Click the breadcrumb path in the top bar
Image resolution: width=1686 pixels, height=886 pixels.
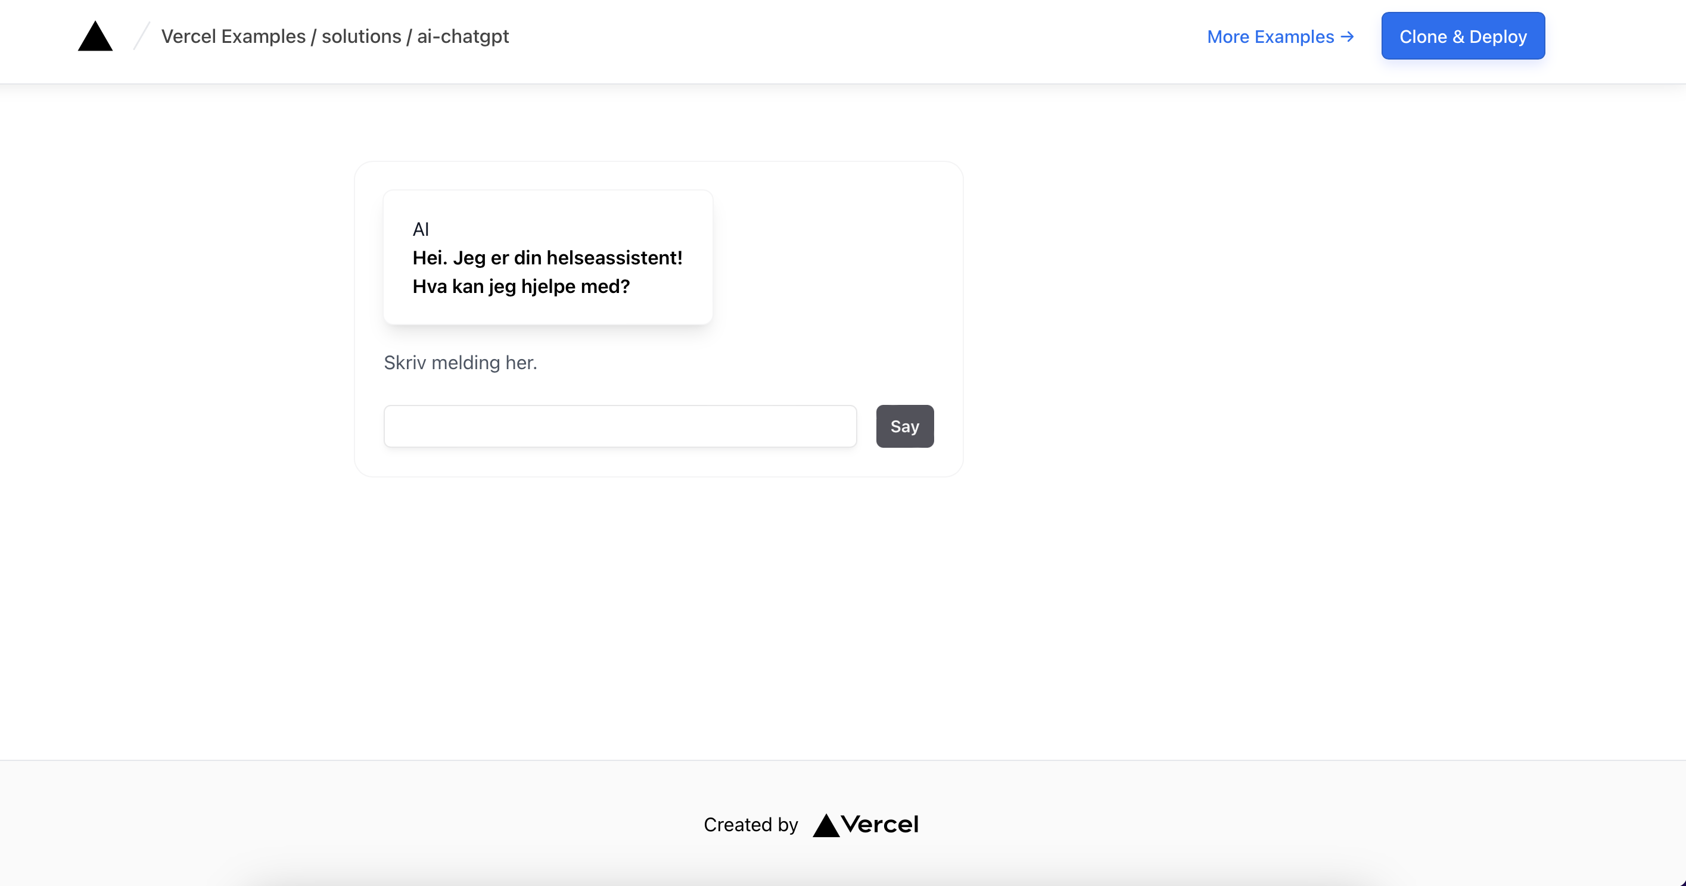click(x=335, y=37)
